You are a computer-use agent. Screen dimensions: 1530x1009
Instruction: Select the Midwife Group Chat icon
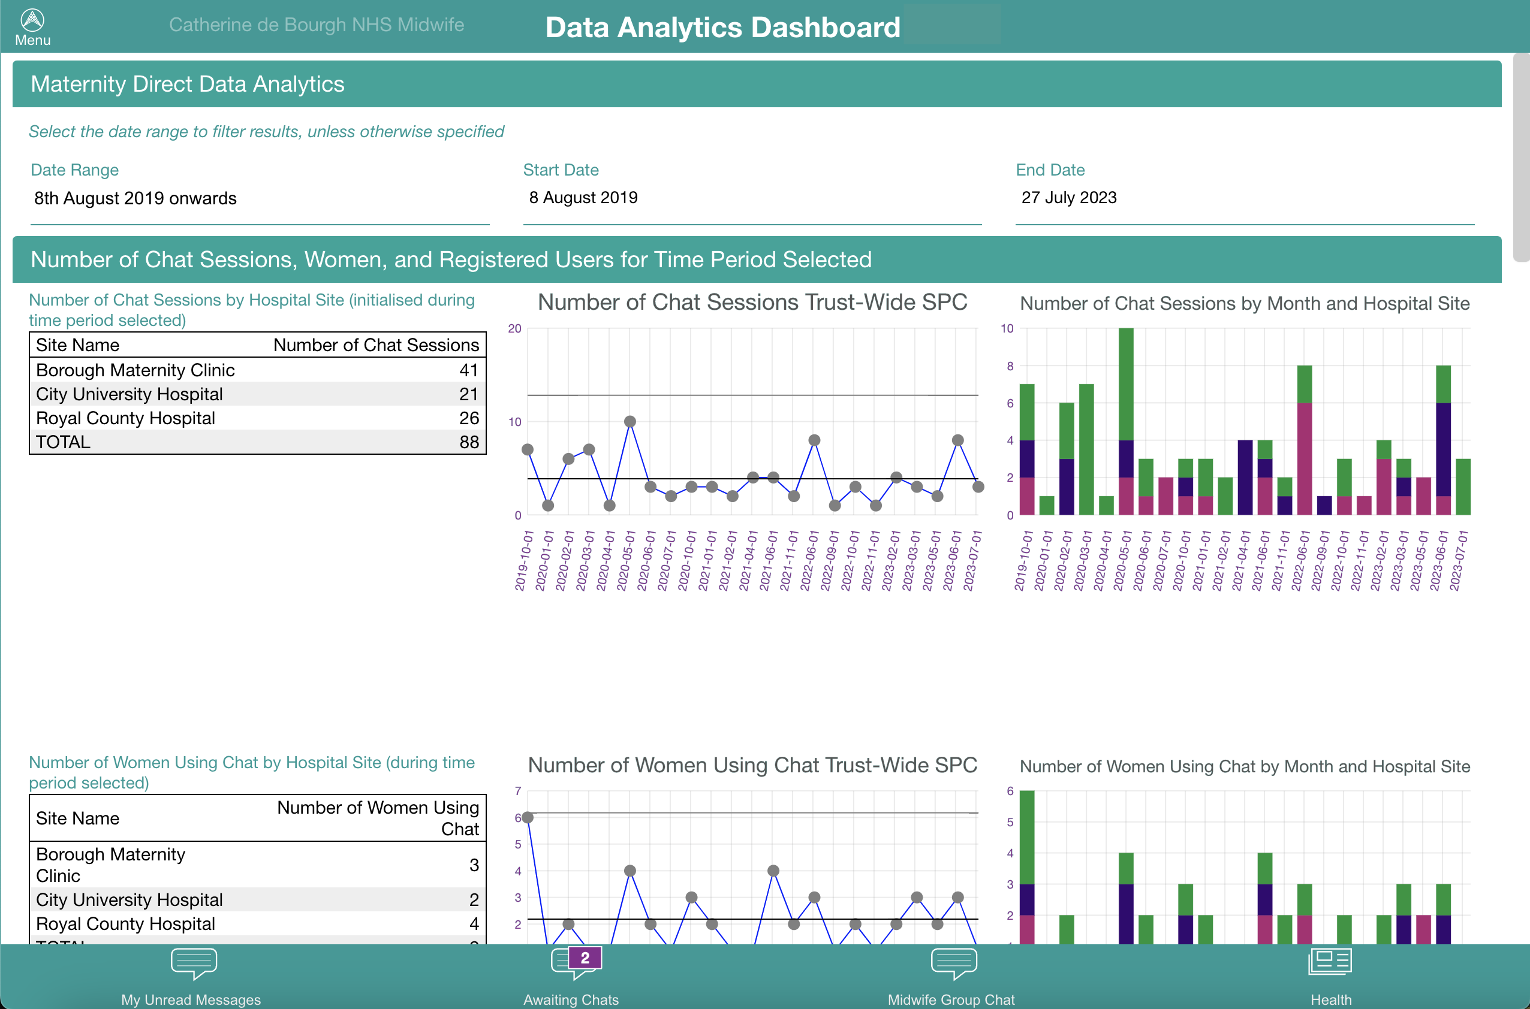click(952, 968)
